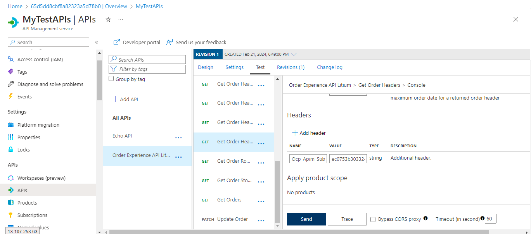This screenshot has width=531, height=234.
Task: Click the bottom horizontal scrollbar
Action: click(x=299, y=232)
